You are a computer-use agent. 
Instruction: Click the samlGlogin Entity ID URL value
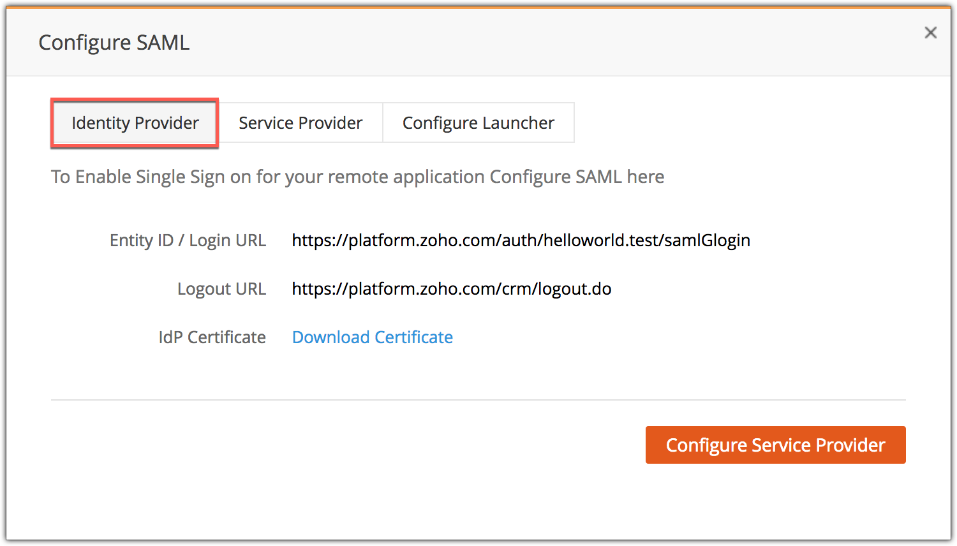tap(521, 240)
